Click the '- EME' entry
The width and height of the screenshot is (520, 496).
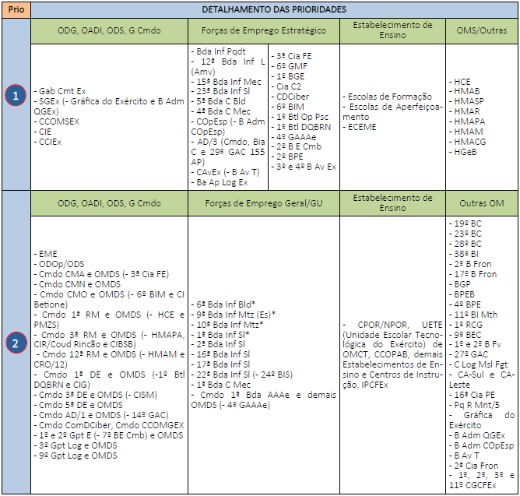[x=45, y=254]
